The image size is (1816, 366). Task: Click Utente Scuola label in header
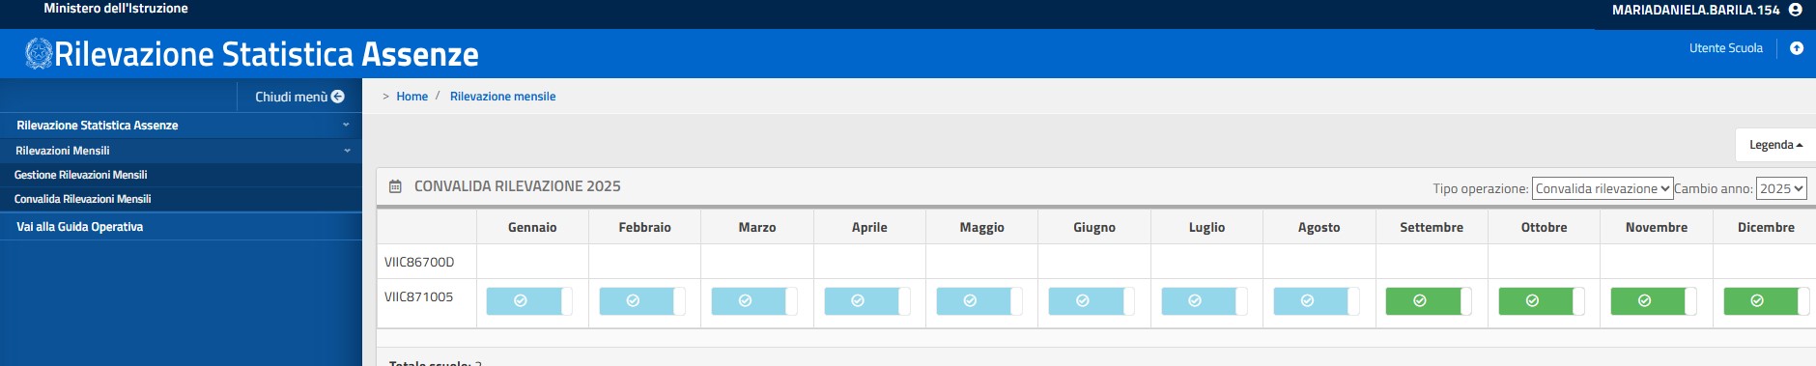1725,48
